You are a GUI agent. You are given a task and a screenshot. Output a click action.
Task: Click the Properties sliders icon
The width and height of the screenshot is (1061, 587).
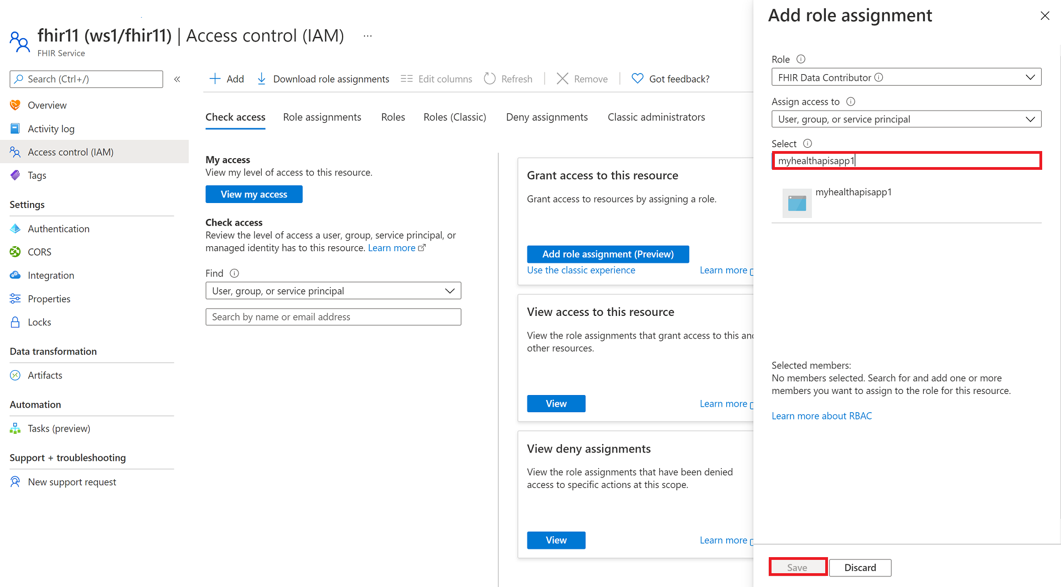[15, 299]
